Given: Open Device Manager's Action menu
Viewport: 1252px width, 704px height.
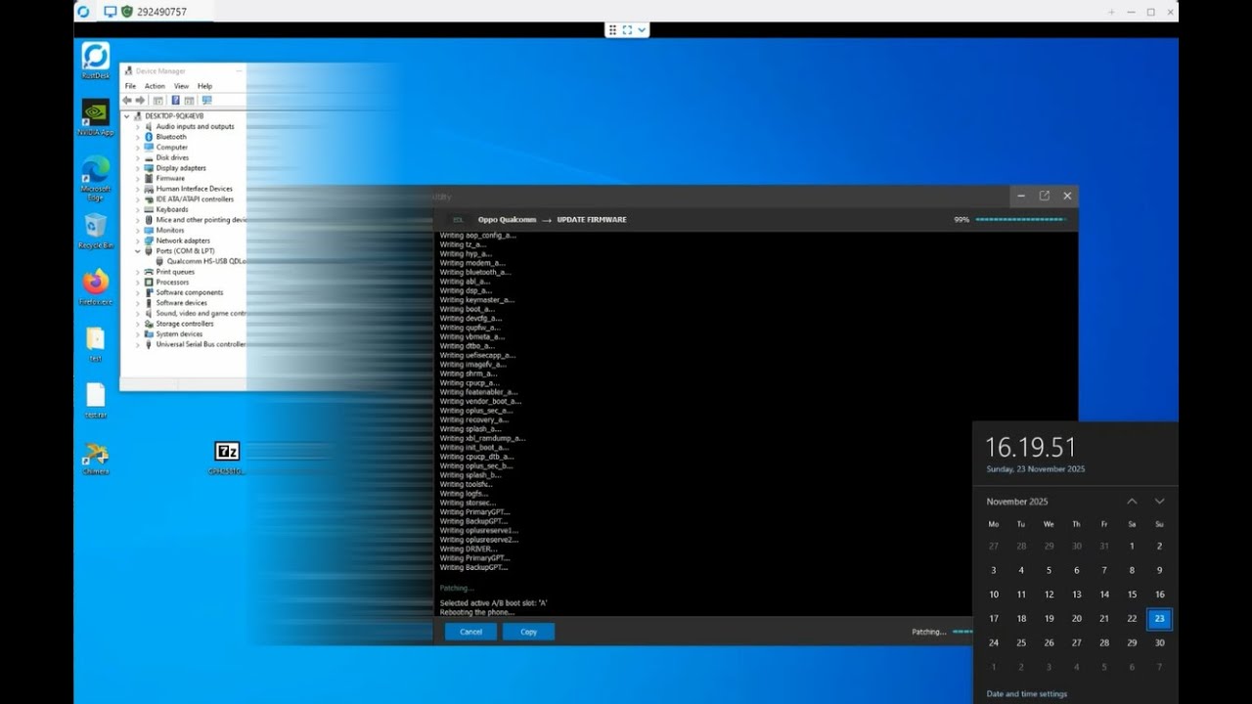Looking at the screenshot, I should (155, 86).
